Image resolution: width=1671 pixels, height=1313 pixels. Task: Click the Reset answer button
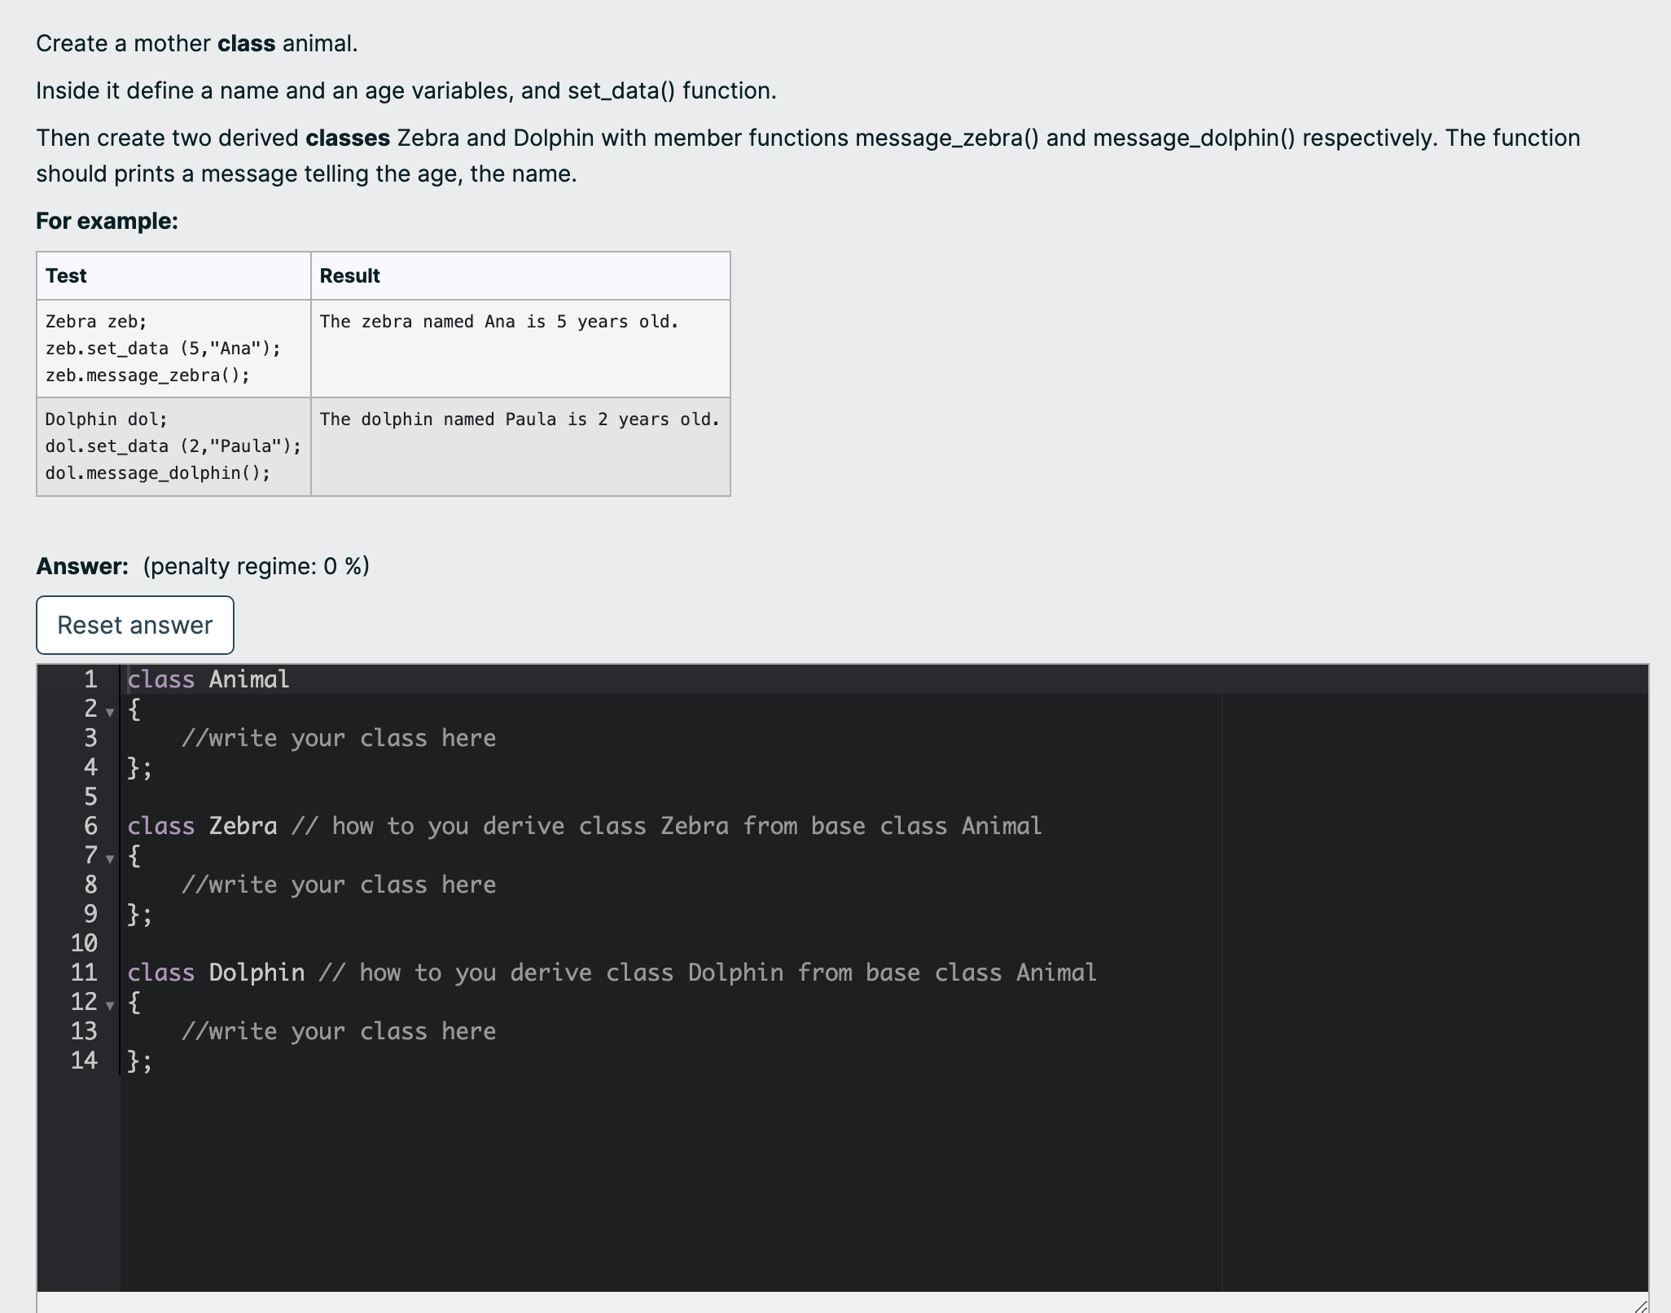(x=135, y=625)
